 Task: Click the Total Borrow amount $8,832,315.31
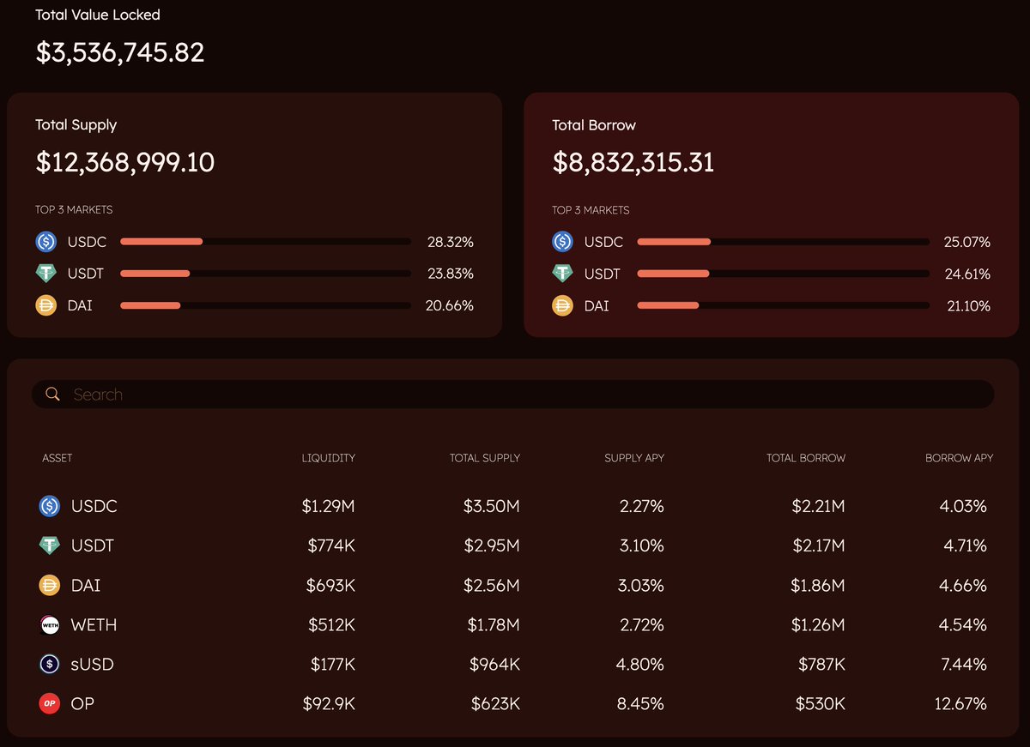point(633,162)
